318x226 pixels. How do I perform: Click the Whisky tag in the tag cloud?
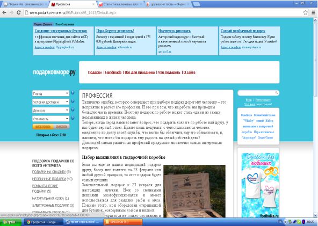coord(248,121)
